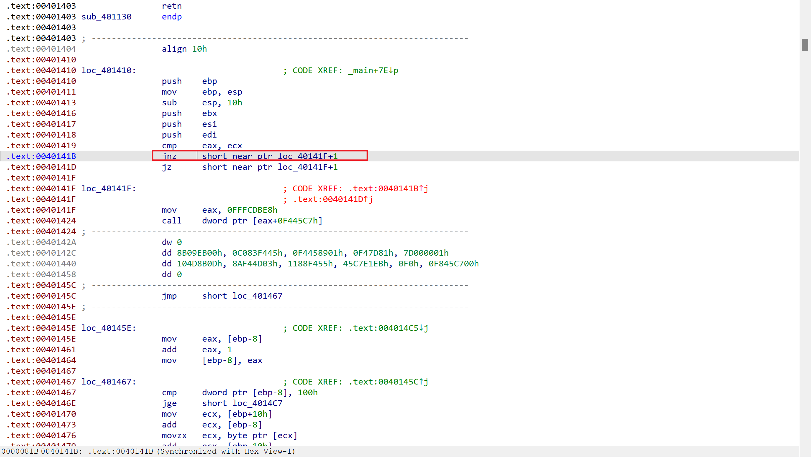
Task: Click address .text:0040142A in the margin
Action: pos(41,242)
